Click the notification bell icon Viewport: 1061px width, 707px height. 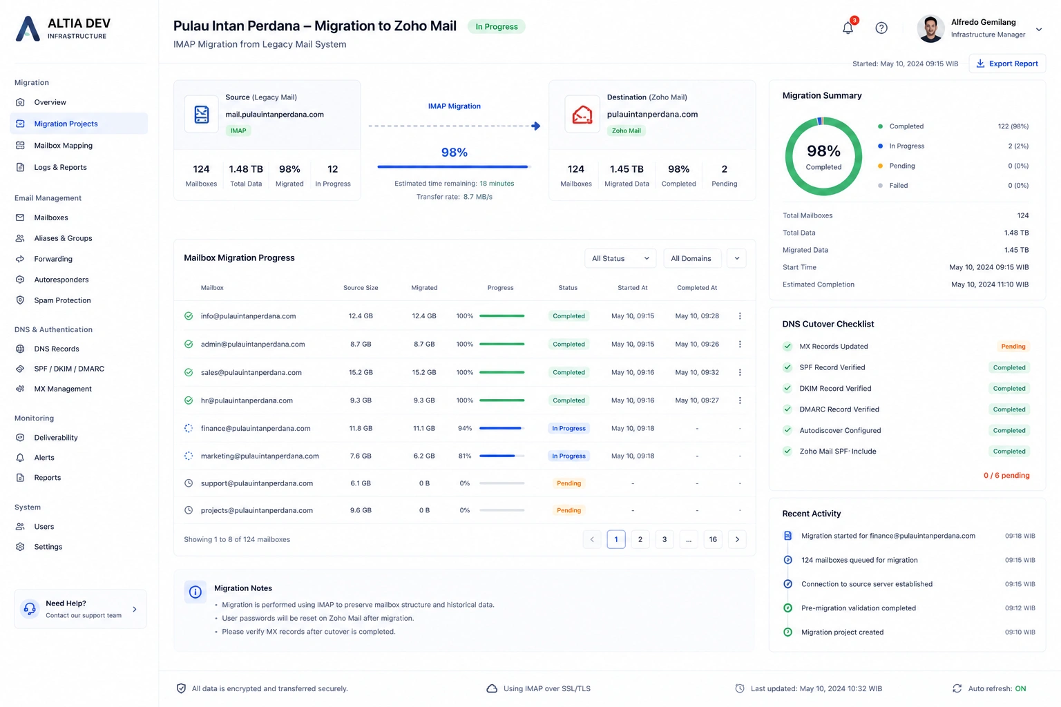pos(848,28)
